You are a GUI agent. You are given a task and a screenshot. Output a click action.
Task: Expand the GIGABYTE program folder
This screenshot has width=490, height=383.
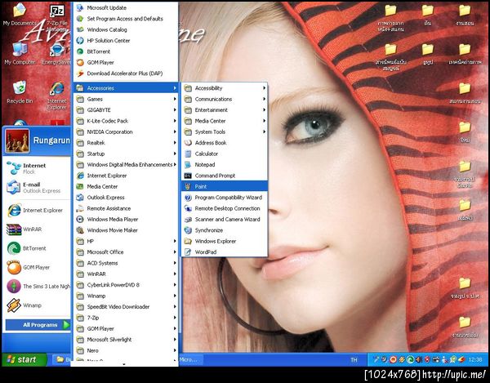pos(126,110)
